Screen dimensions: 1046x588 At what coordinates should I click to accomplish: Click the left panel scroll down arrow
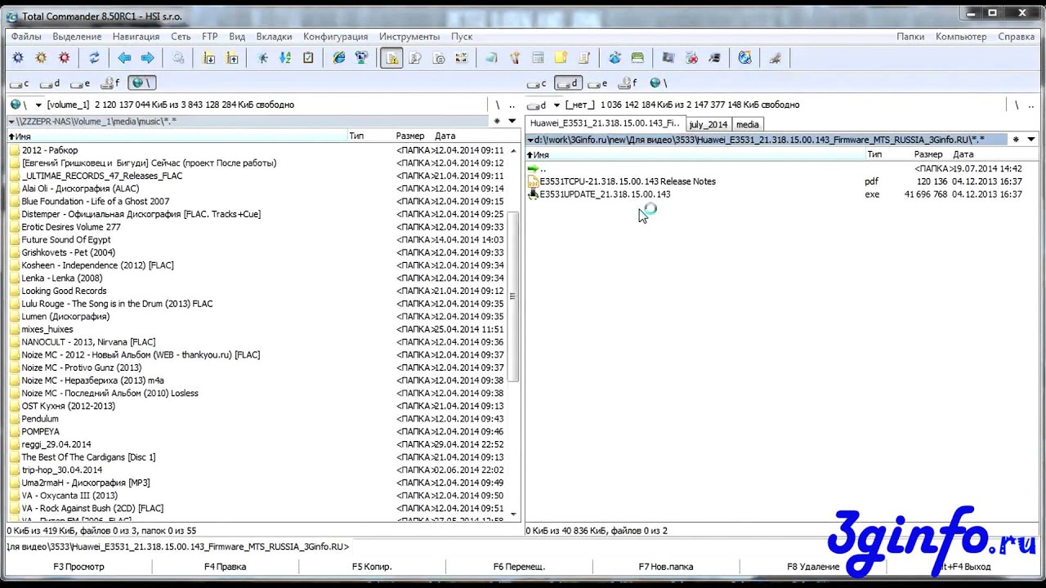(x=513, y=514)
